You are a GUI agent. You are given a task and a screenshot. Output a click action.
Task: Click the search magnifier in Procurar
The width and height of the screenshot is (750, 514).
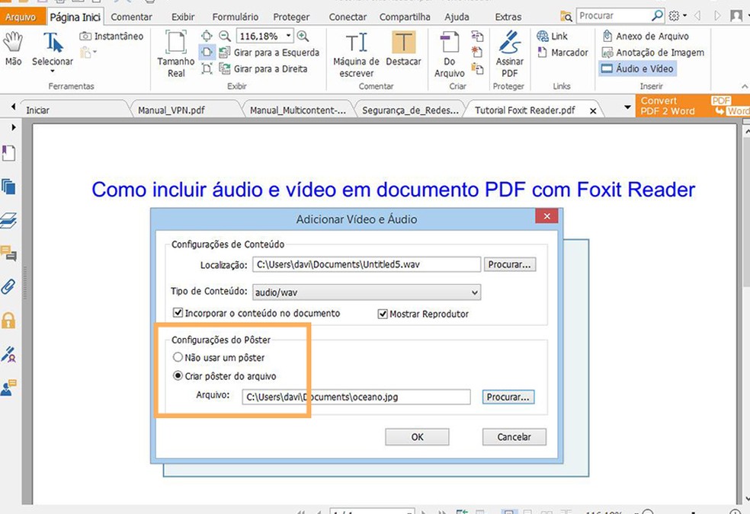coord(658,16)
